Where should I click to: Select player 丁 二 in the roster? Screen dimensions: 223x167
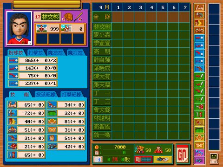coord(102,102)
